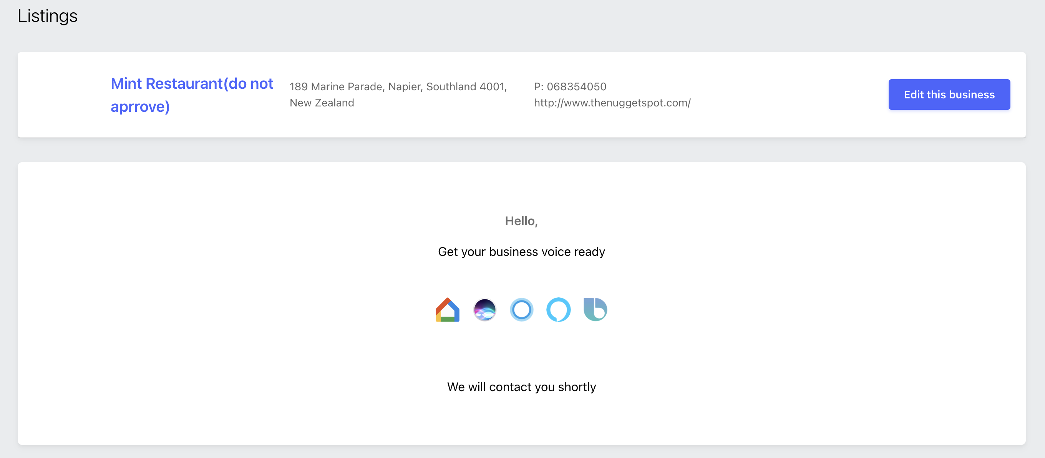The width and height of the screenshot is (1045, 458).
Task: Click the phone number P: 068354050
Action: [570, 87]
